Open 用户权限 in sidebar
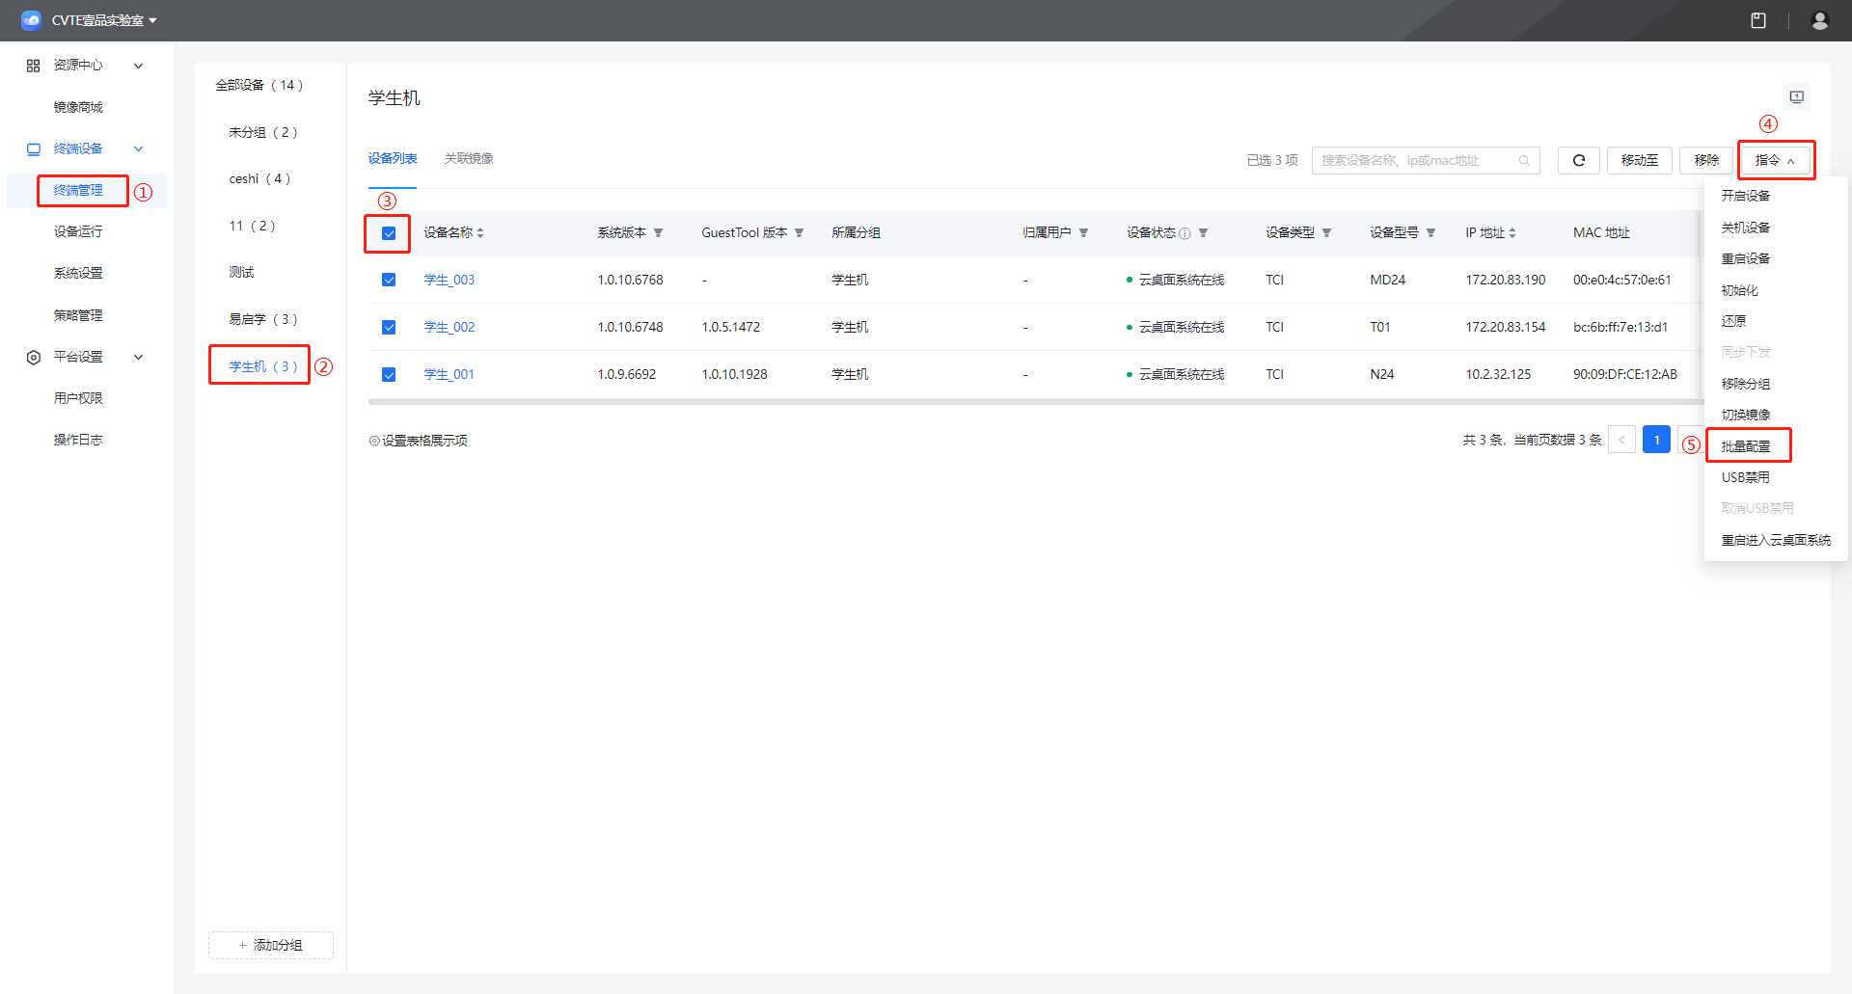 click(x=78, y=398)
